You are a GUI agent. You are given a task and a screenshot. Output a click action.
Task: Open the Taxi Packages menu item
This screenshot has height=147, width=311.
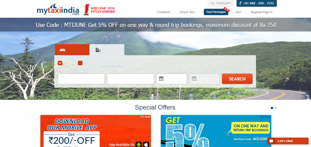[216, 12]
